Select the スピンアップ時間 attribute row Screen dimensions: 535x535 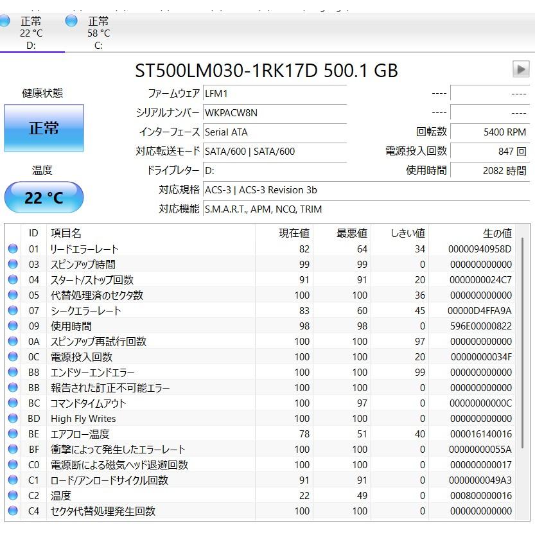261,264
